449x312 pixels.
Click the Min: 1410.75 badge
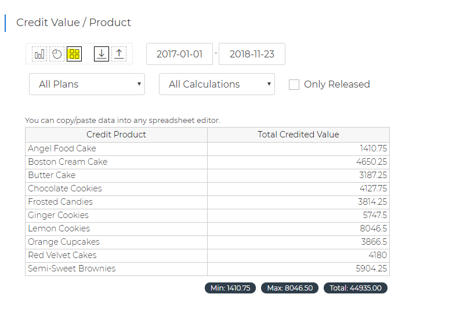pos(230,288)
